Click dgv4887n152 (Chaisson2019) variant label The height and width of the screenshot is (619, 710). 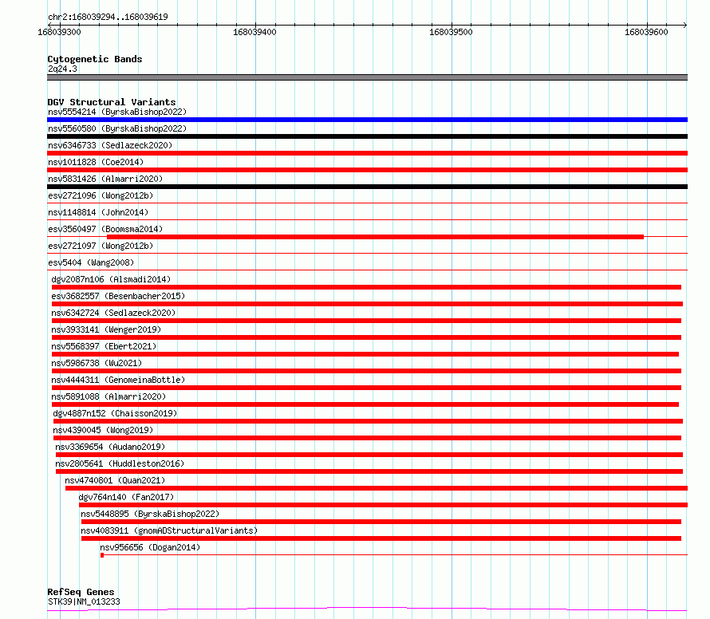pyautogui.click(x=115, y=413)
